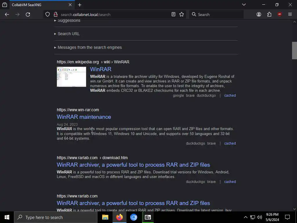Screen dimensions: 297x223
Task: Click the insecure connection lock icon
Action: click(55, 15)
